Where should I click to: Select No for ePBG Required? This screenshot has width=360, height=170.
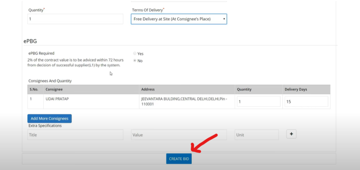coord(135,61)
